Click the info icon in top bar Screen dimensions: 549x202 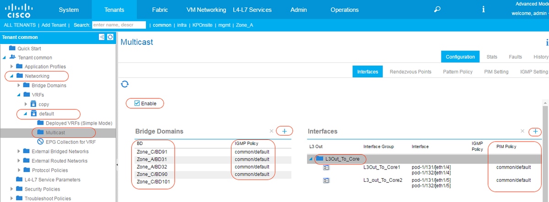click(x=483, y=10)
